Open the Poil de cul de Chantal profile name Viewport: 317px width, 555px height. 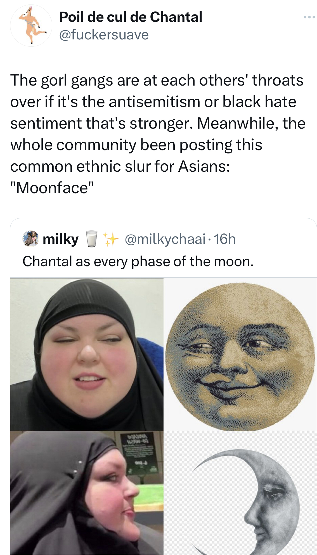131,17
